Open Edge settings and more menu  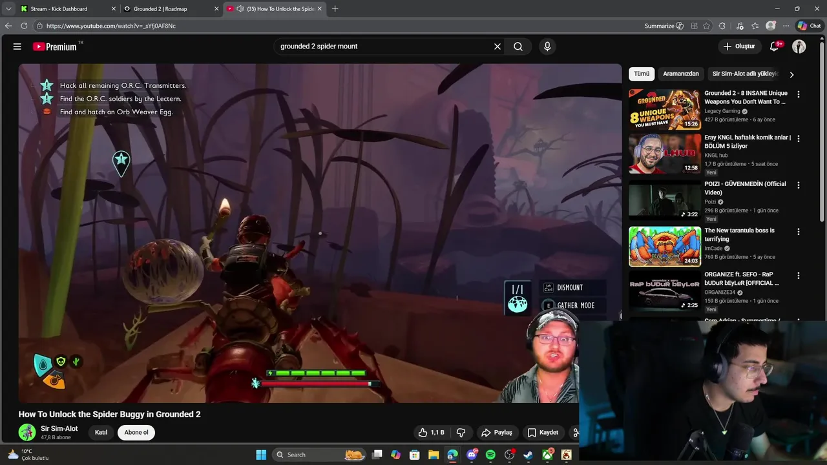click(x=786, y=26)
